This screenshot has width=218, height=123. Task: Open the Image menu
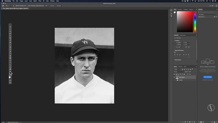coord(21,1)
